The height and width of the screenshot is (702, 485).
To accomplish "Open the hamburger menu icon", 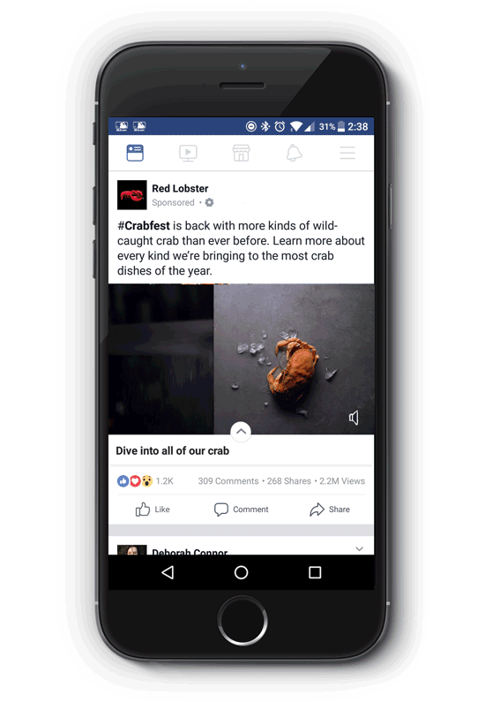I will (347, 153).
